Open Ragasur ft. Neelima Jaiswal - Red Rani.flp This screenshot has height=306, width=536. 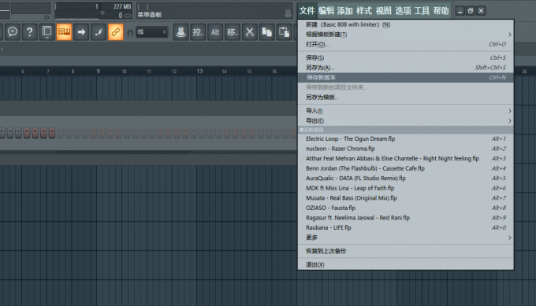[x=405, y=218]
